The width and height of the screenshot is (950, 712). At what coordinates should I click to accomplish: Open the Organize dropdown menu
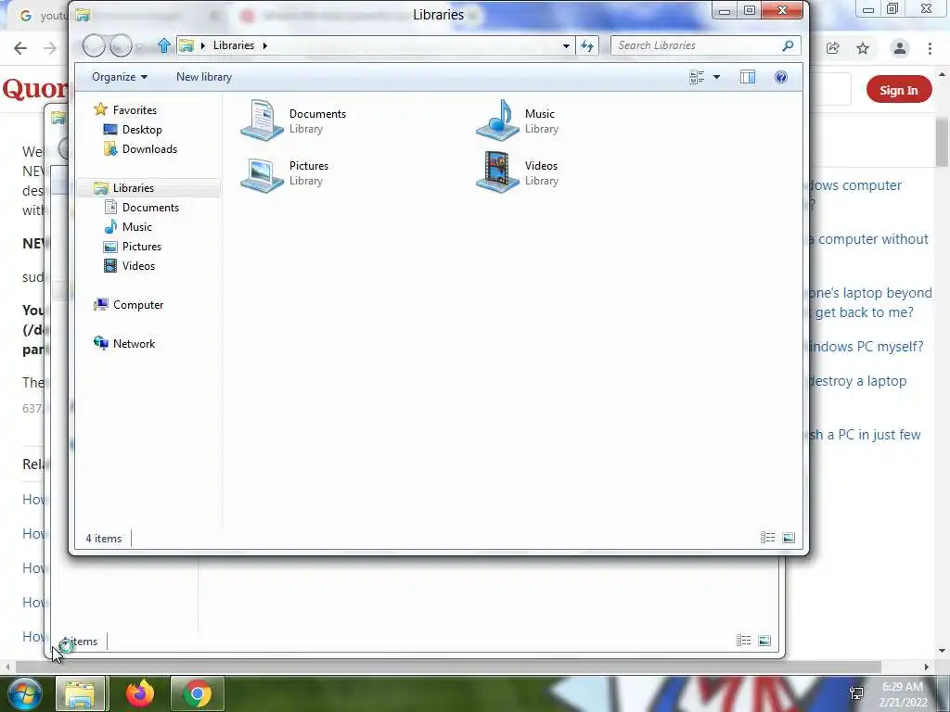click(x=120, y=77)
